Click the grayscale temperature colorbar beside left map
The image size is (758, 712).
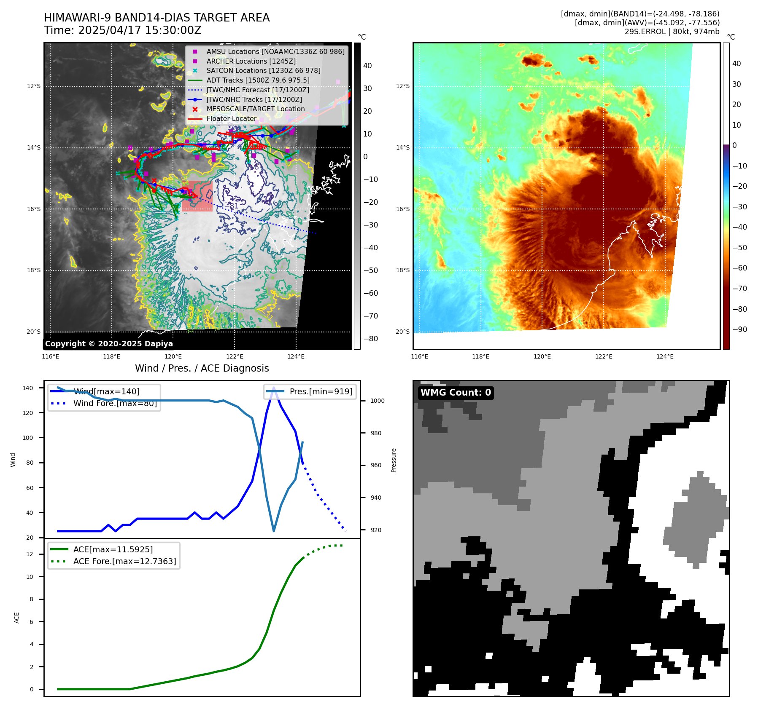point(357,196)
